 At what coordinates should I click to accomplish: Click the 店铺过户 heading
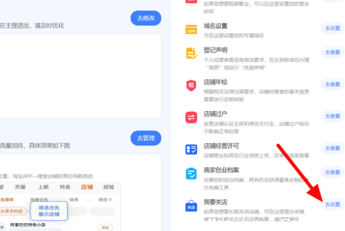216,114
